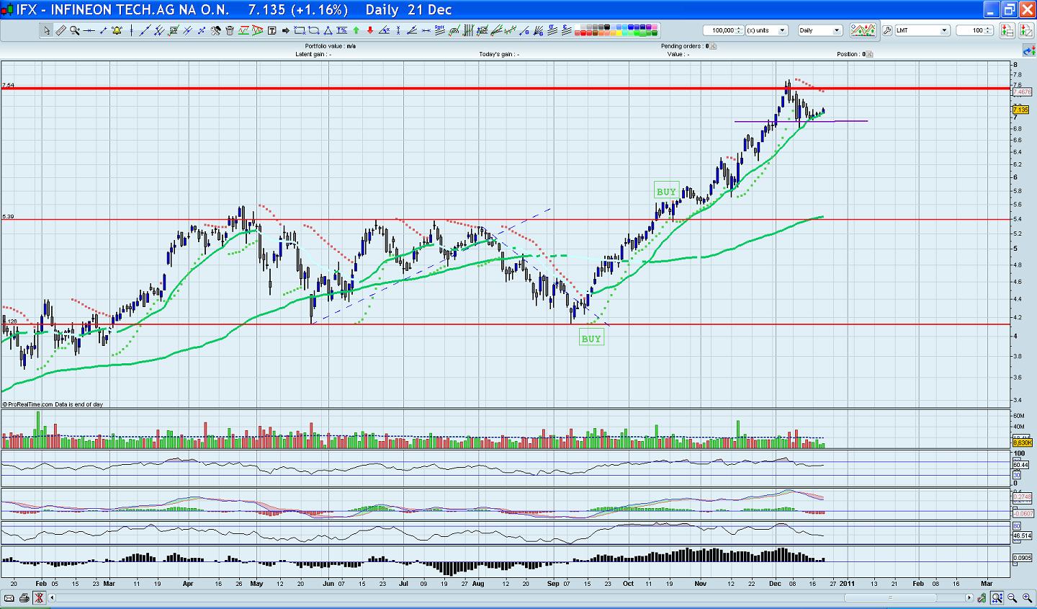1037x609 pixels.
Task: Click scrollbar left arrow at bottom
Action: click(52, 597)
